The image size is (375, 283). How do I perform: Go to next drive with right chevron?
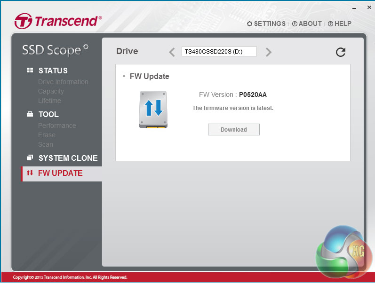tap(269, 52)
